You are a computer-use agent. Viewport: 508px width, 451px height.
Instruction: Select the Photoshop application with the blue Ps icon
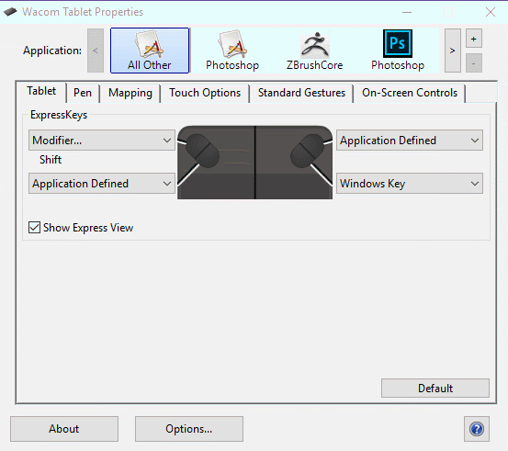coord(398,51)
